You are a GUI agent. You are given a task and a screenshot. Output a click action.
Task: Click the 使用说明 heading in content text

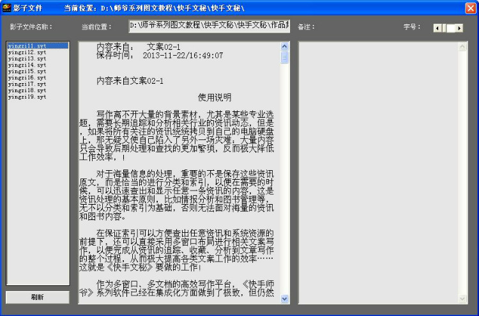tap(215, 98)
